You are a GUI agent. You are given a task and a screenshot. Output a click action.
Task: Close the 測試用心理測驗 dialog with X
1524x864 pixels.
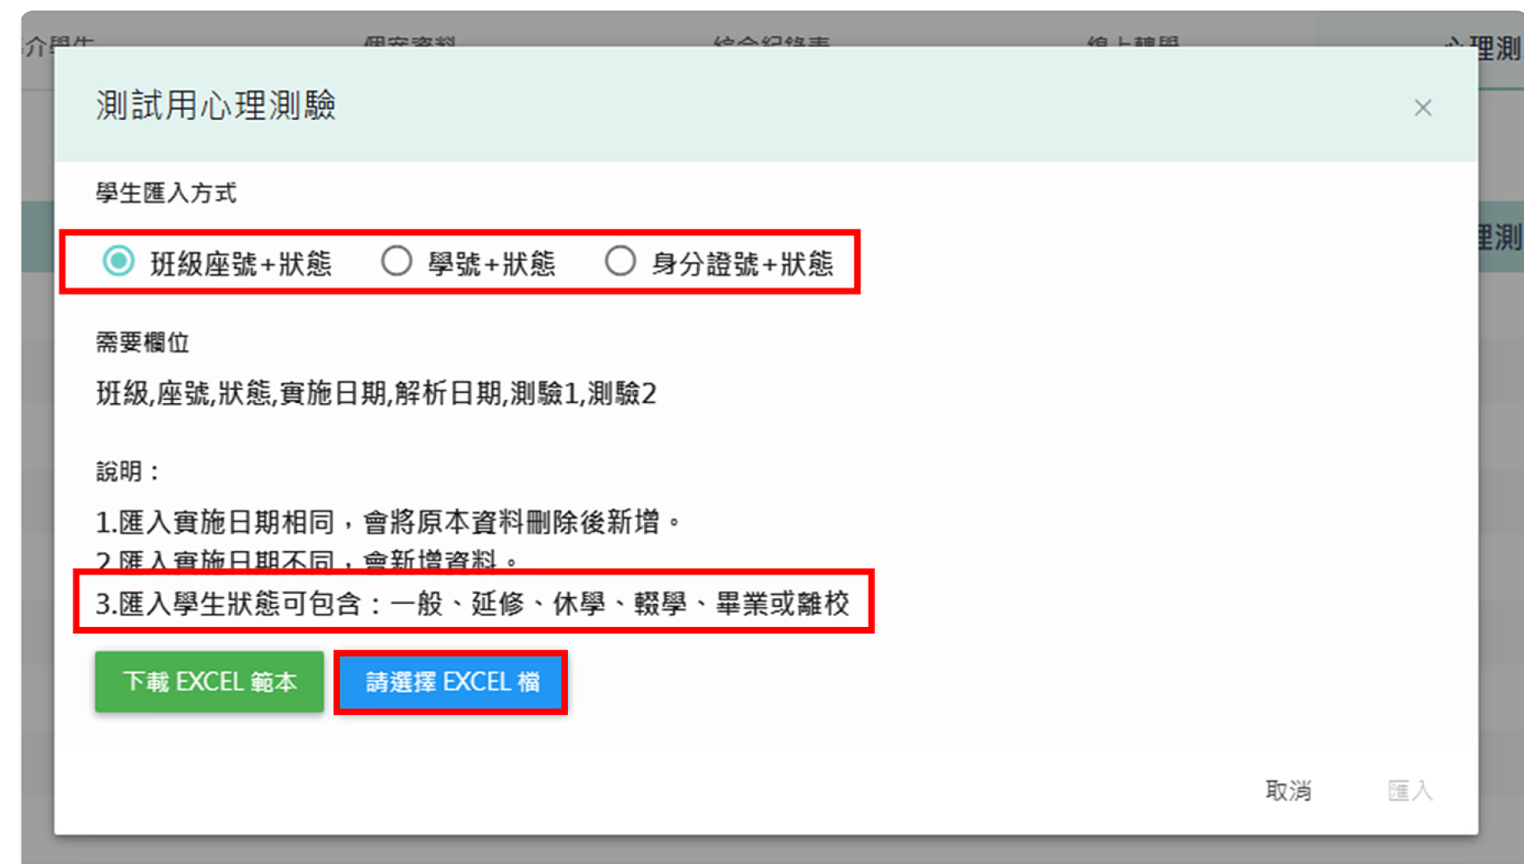coord(1422,107)
